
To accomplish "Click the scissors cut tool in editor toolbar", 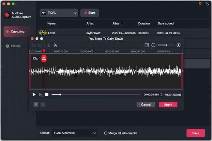I will click(55, 45).
